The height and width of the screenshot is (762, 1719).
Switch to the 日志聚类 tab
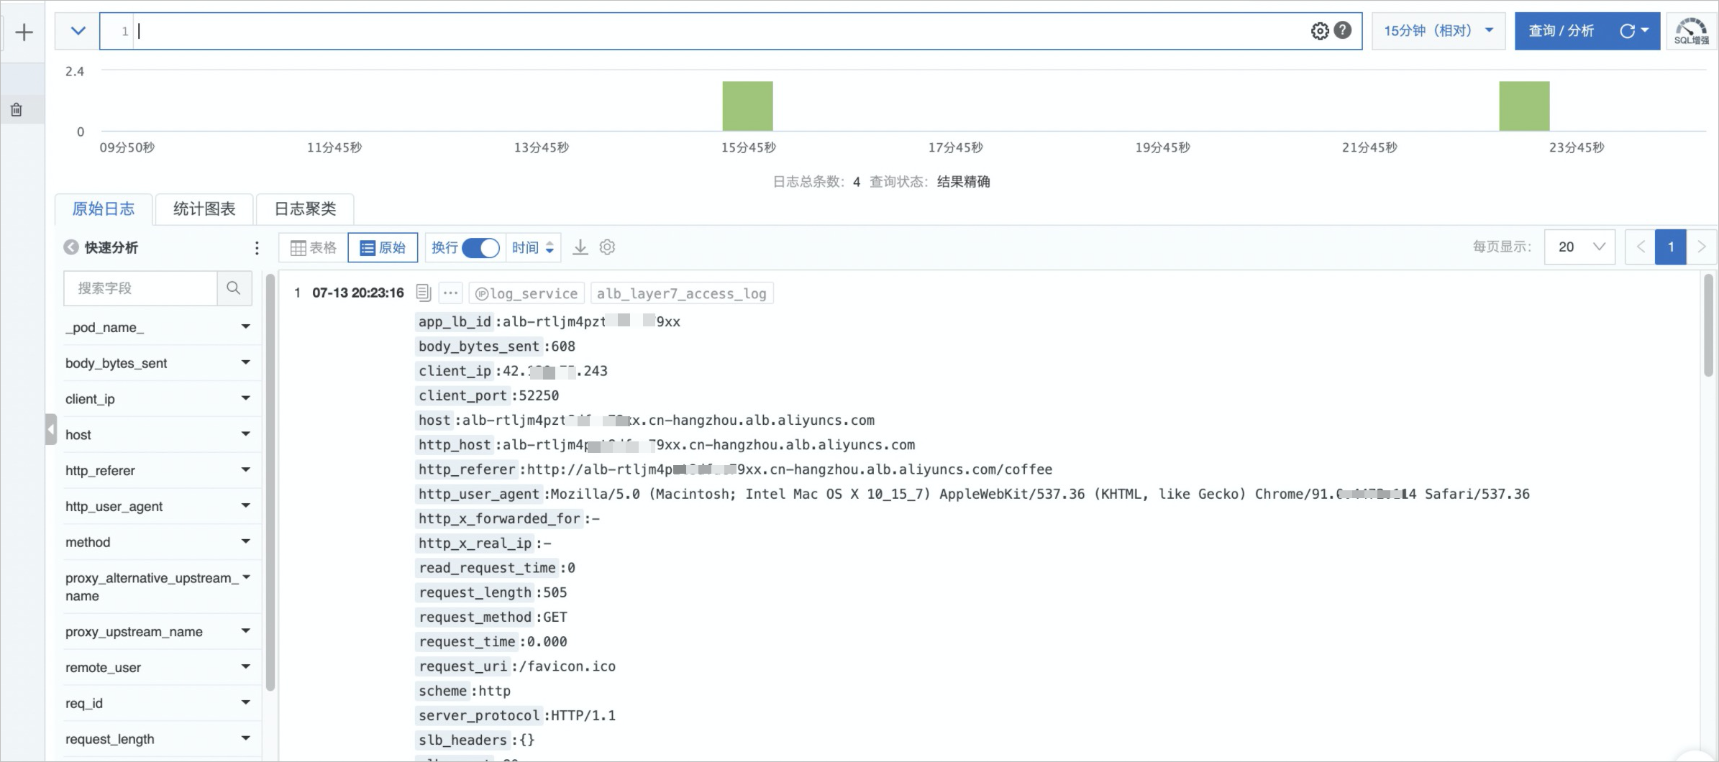coord(305,209)
